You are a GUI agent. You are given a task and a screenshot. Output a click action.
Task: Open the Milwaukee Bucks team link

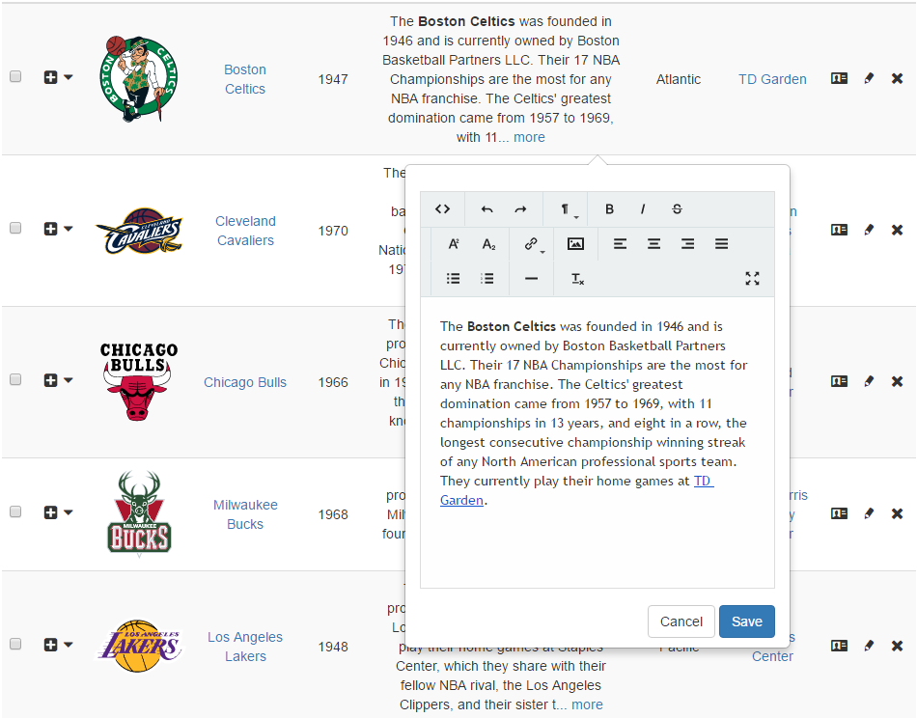click(245, 514)
